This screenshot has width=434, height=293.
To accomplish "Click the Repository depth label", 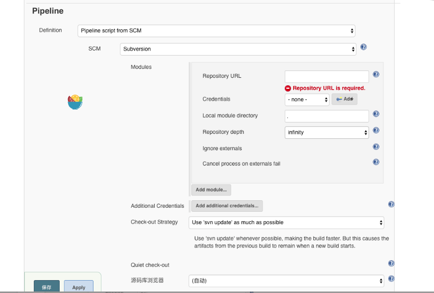I will [x=223, y=132].
